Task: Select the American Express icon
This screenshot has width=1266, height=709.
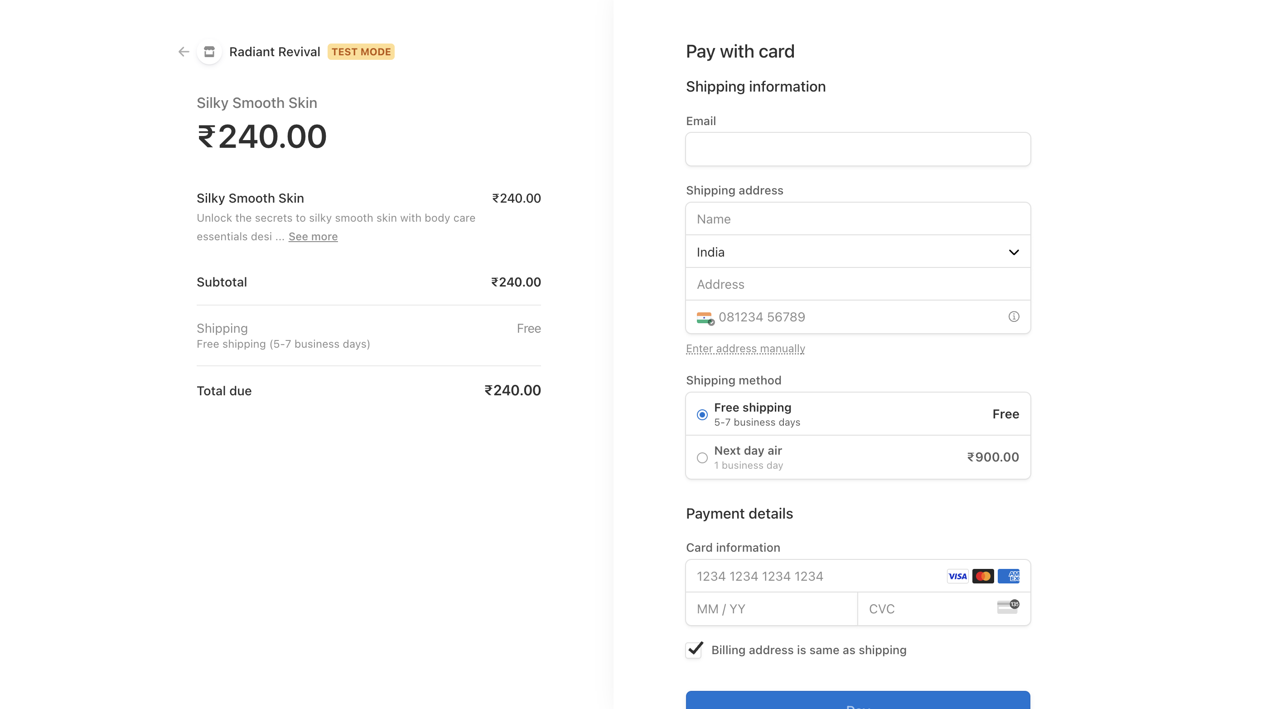Action: tap(1009, 576)
